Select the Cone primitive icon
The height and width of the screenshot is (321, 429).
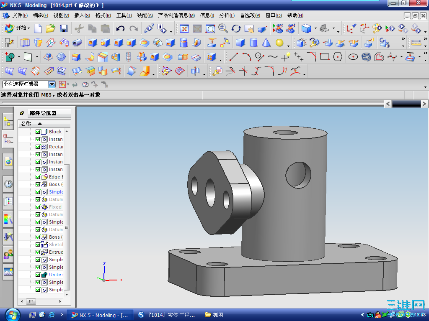pyautogui.click(x=266, y=43)
